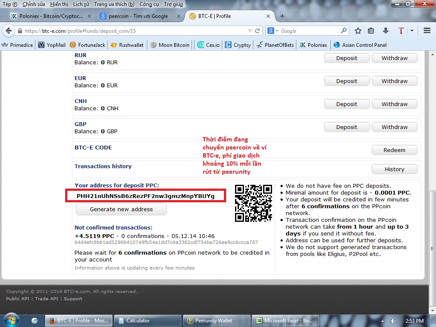Screen dimensions: 436x327
Task: Open the Hiển thị menu
Action: 59,4
